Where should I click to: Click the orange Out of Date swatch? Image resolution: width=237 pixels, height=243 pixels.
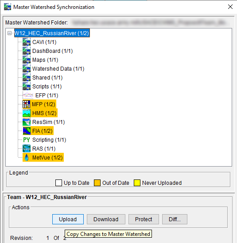[x=97, y=183]
